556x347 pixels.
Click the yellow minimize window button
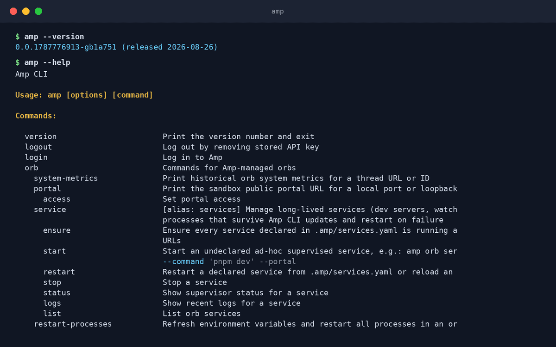(x=26, y=11)
